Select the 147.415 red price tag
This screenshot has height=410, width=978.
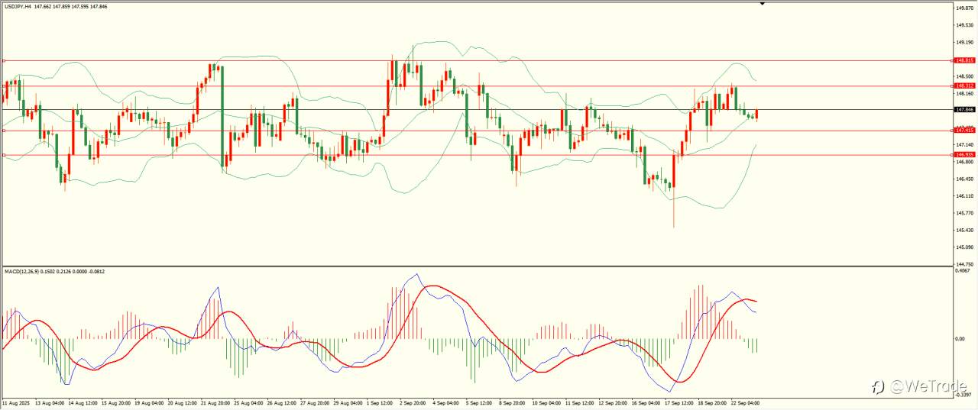pos(965,131)
